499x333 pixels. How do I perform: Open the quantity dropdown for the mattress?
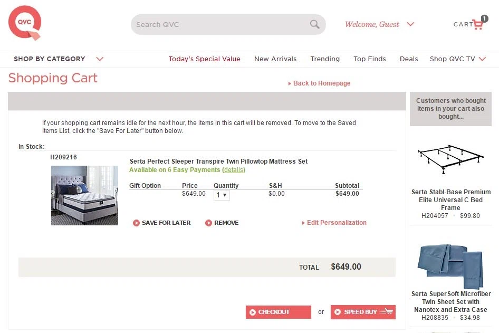pyautogui.click(x=222, y=195)
